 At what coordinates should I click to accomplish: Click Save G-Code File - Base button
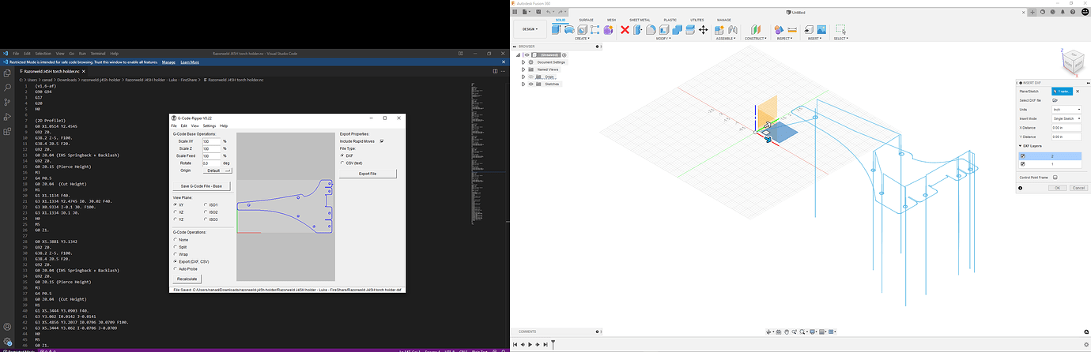[x=202, y=185]
